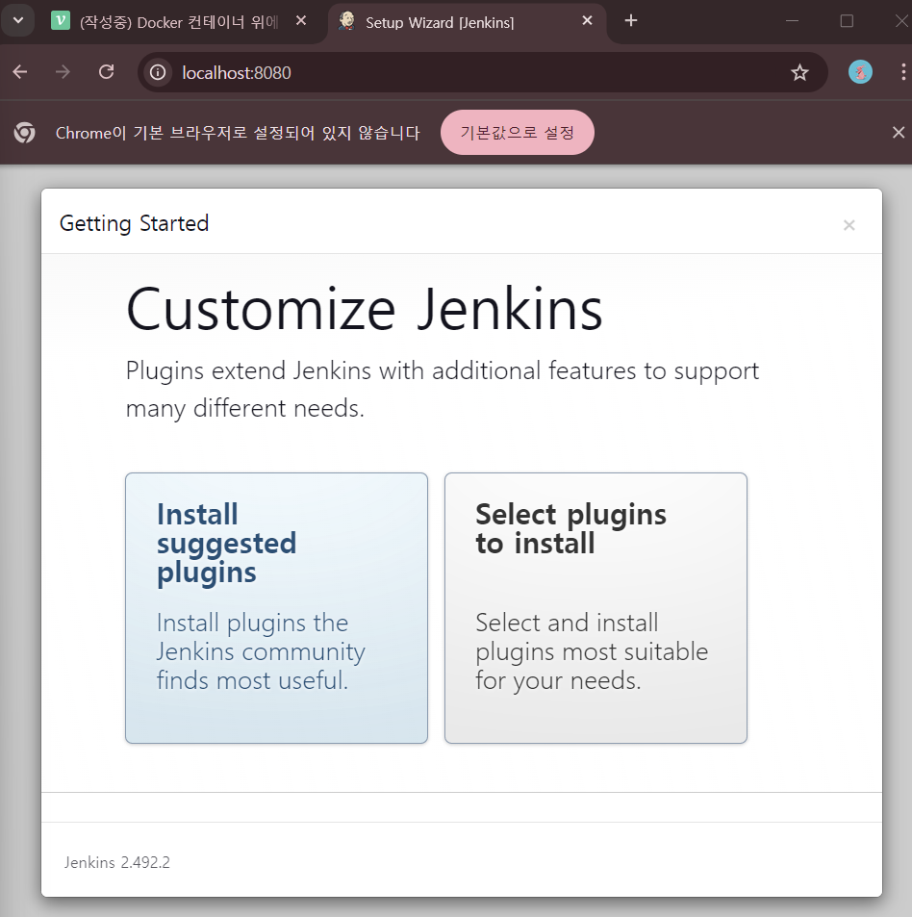Choose Install suggested plugins
Image resolution: width=912 pixels, height=917 pixels.
coord(276,608)
